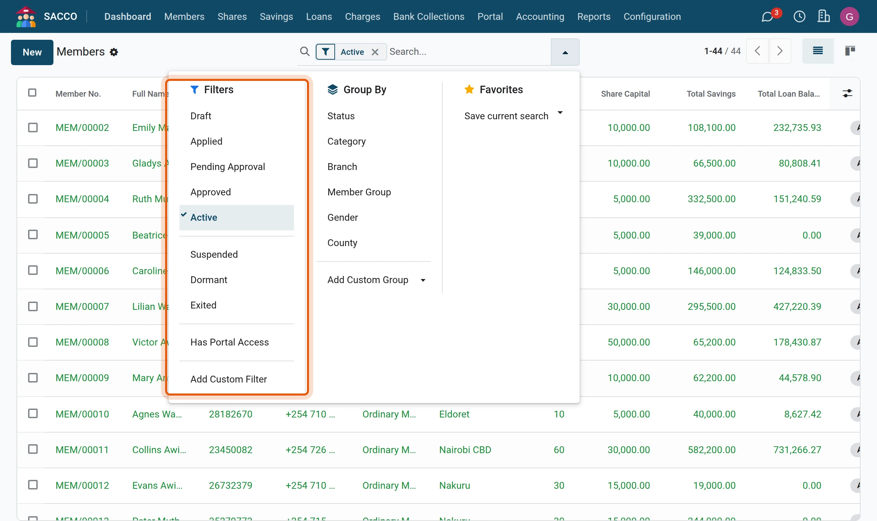The width and height of the screenshot is (877, 521).
Task: Open the user avatar G menu
Action: [x=849, y=16]
